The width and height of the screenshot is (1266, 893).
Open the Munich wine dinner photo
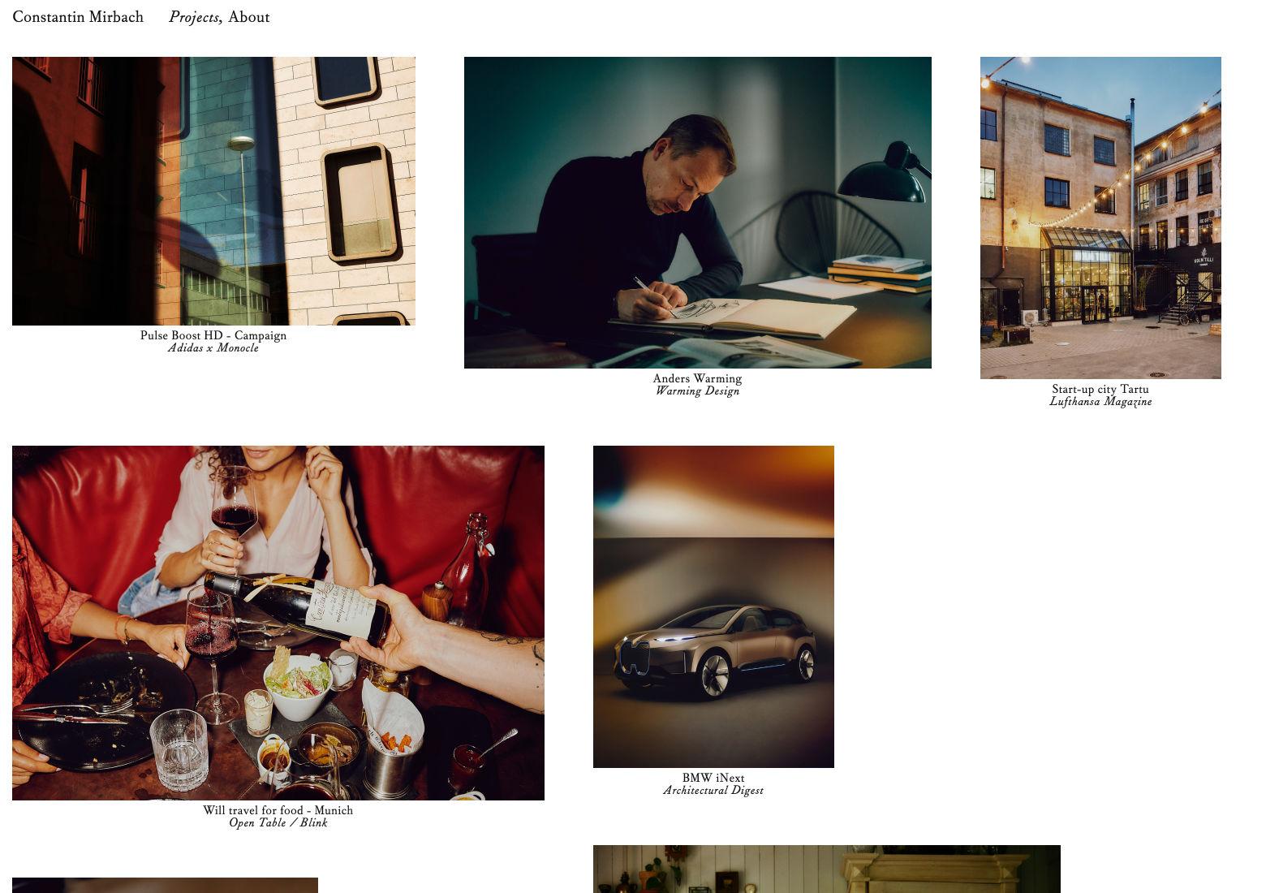tap(278, 623)
